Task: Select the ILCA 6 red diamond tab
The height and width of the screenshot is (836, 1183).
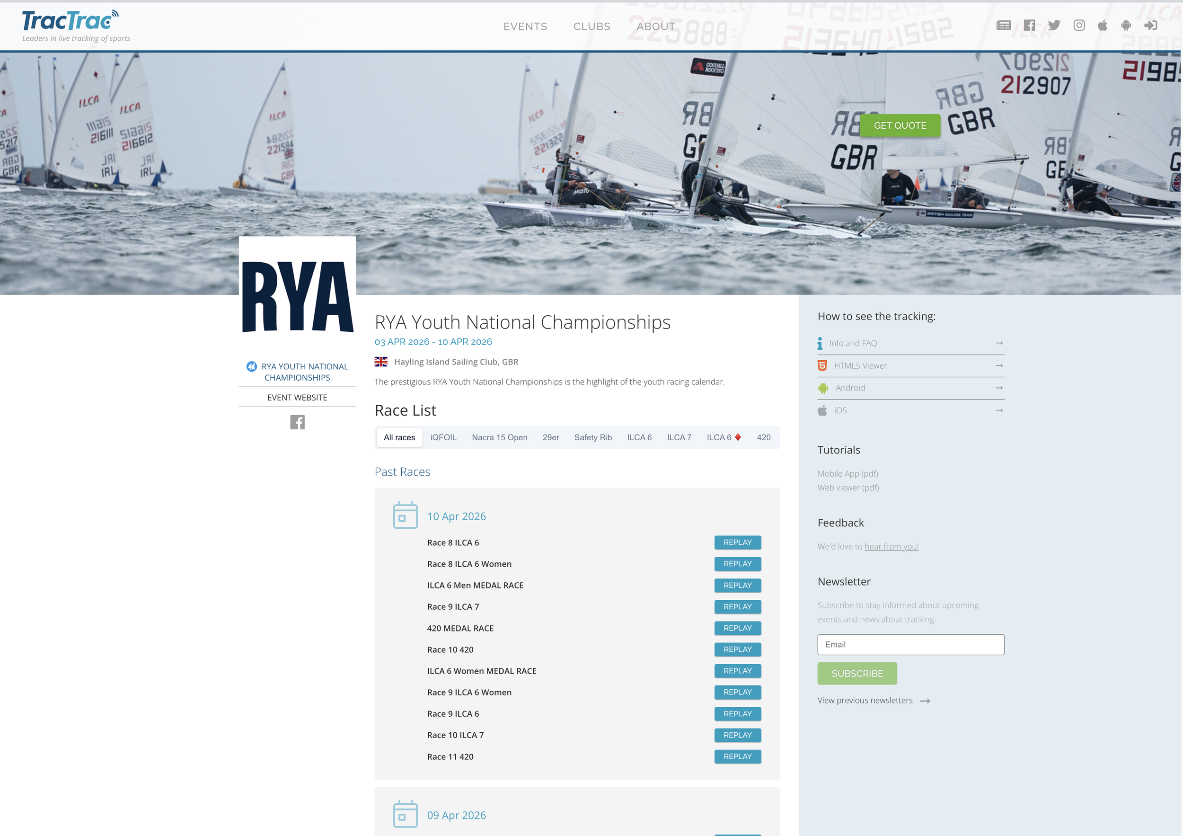Action: pos(724,437)
